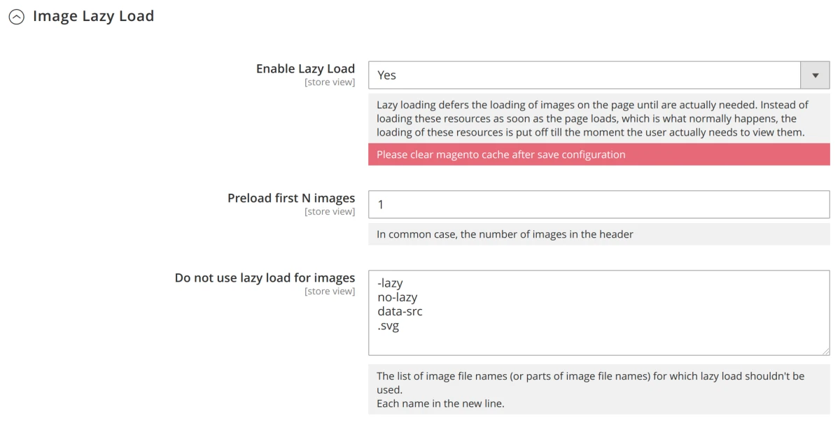This screenshot has height=423, width=840.
Task: Click the Image Lazy Load heading text
Action: point(92,16)
